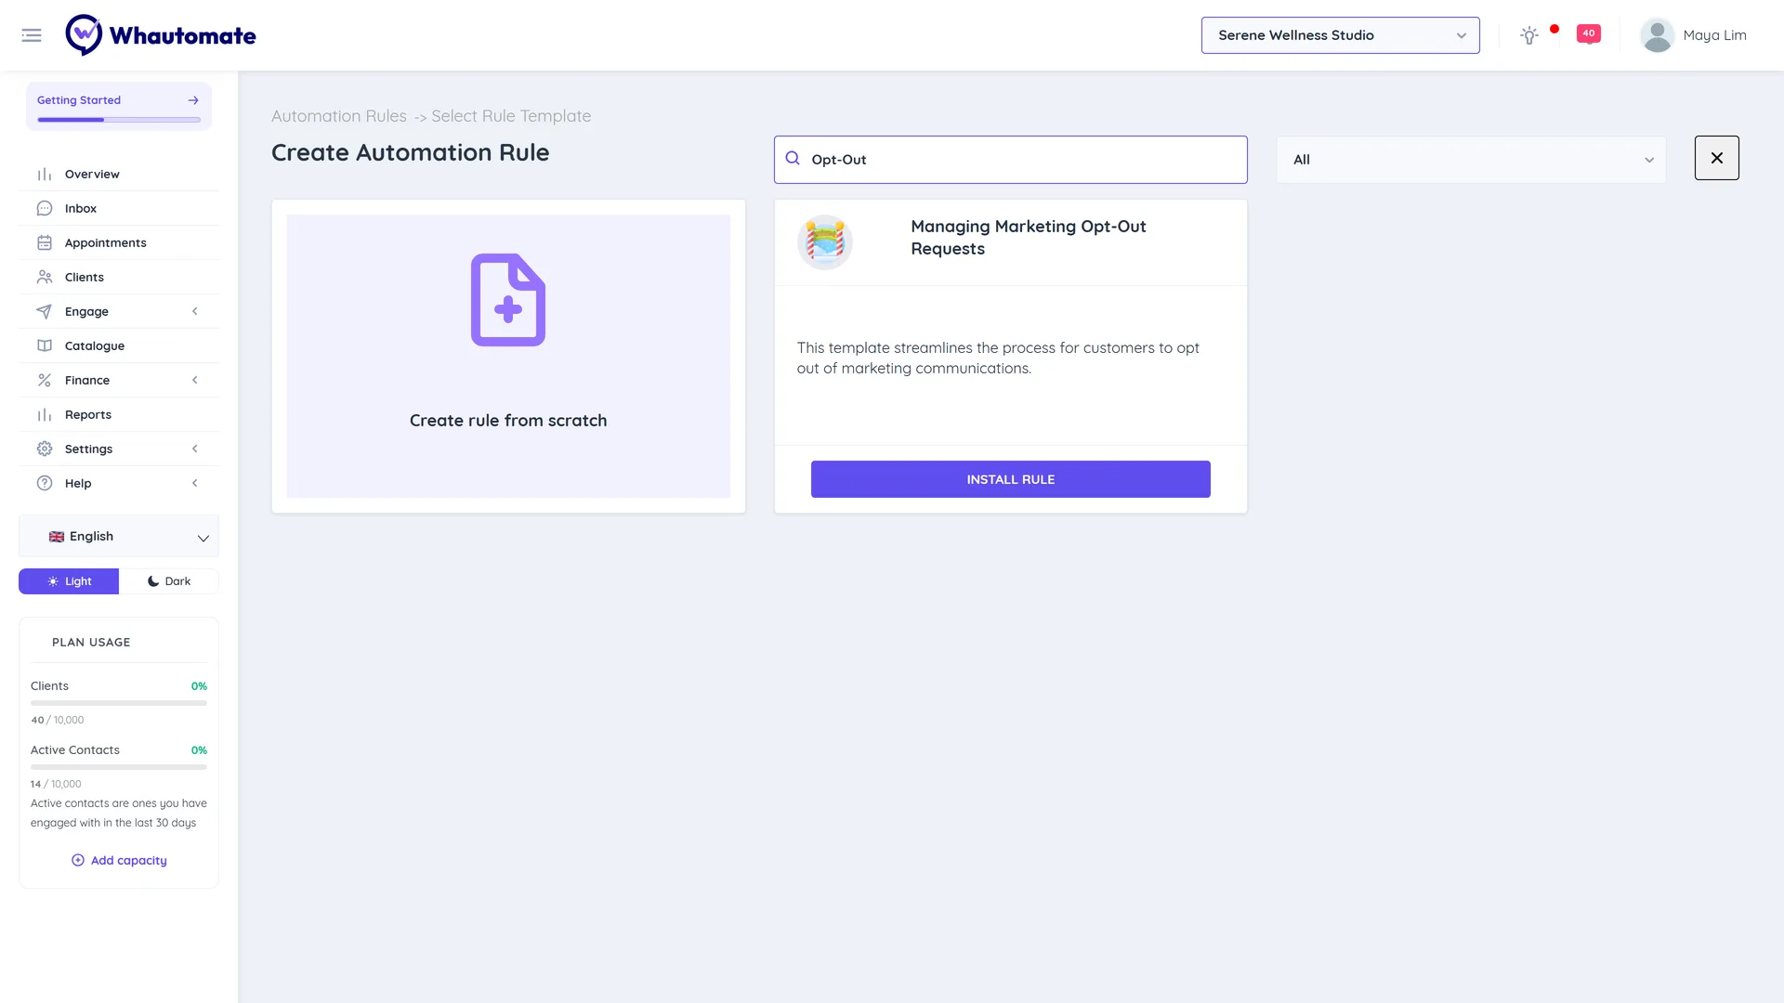Click the Opt-Out search field
The height and width of the screenshot is (1003, 1784).
[x=1010, y=160]
